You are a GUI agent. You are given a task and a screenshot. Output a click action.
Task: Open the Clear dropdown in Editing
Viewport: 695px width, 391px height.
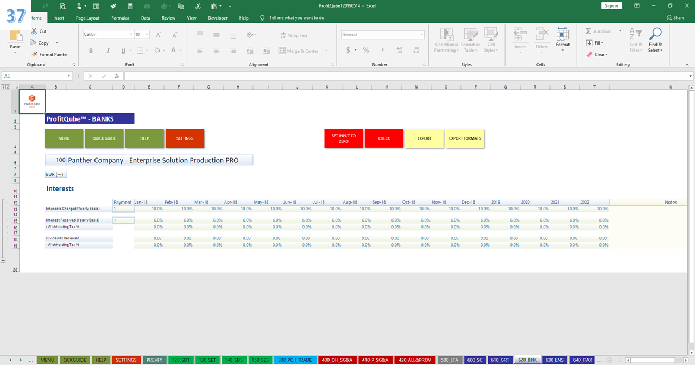pyautogui.click(x=597, y=54)
